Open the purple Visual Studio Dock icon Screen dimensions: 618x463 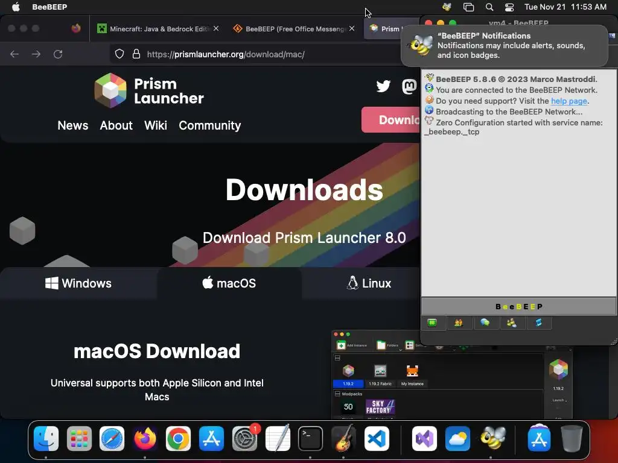coord(424,438)
